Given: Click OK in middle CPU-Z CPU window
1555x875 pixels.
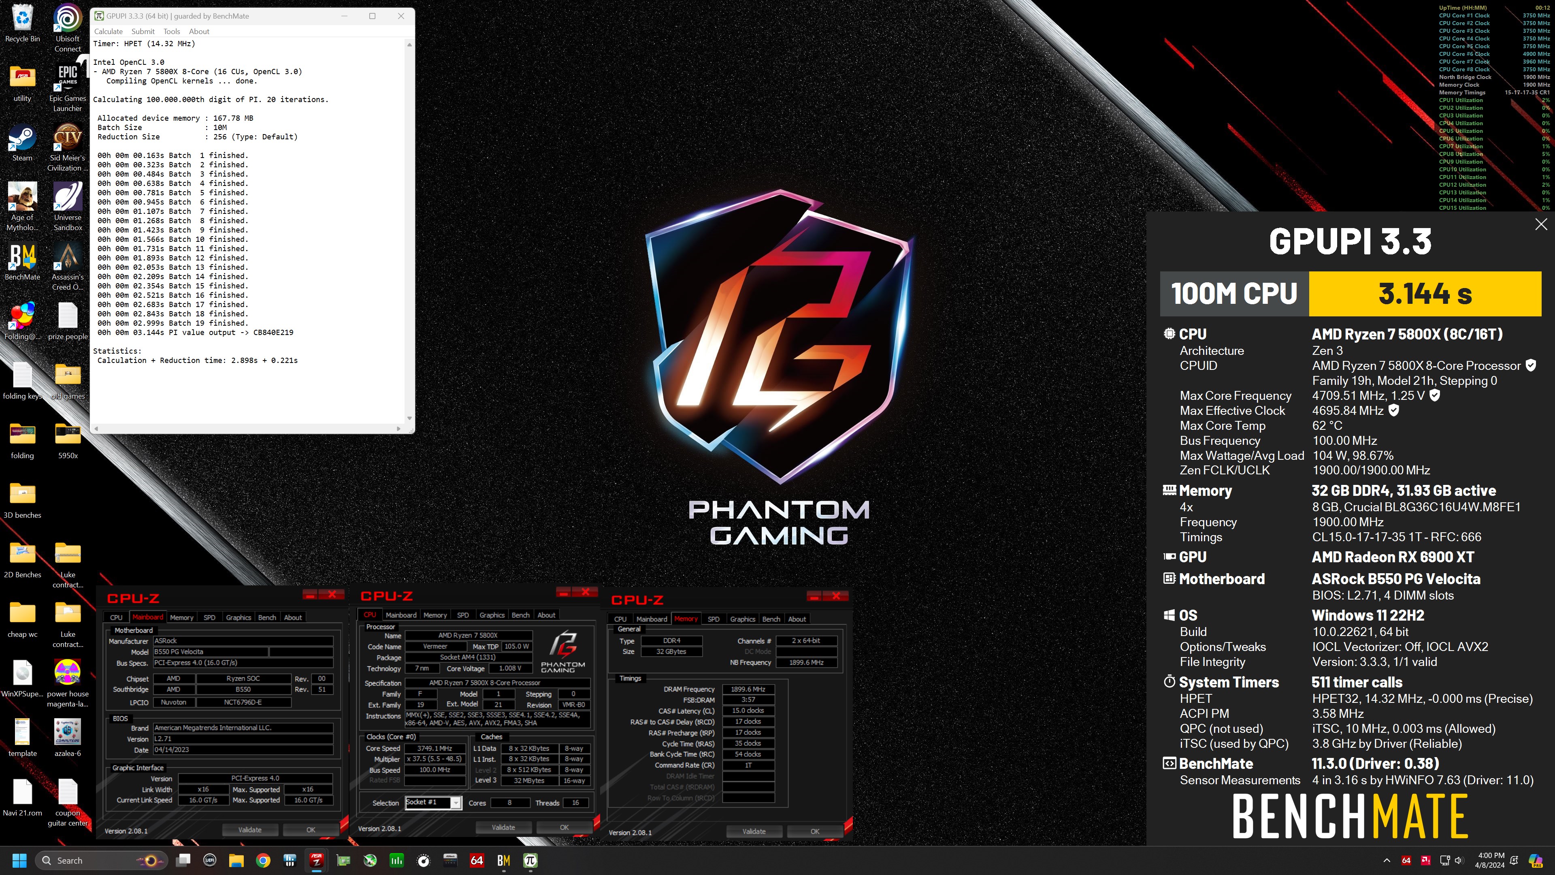Looking at the screenshot, I should tap(564, 827).
